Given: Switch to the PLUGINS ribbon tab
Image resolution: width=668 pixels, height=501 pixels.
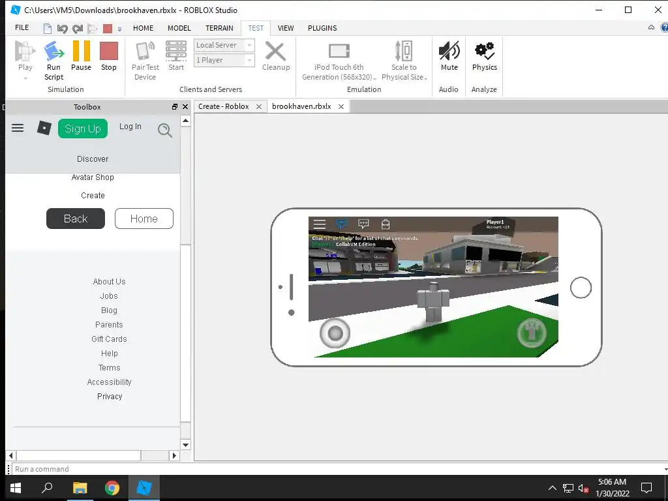Looking at the screenshot, I should [x=322, y=28].
